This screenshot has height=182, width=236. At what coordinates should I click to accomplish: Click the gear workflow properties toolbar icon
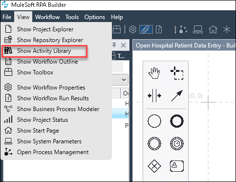(x=132, y=29)
